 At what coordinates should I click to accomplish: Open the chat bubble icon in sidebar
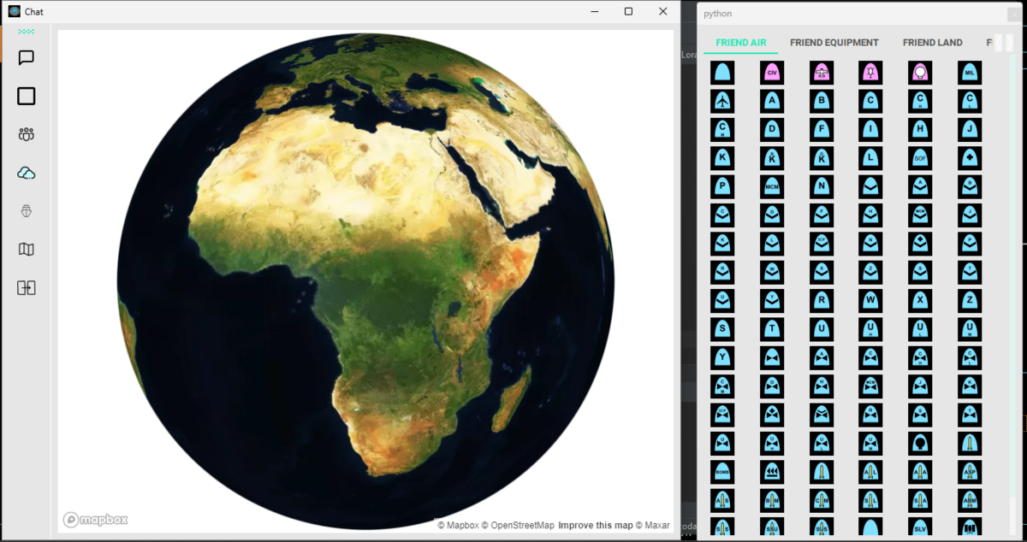(x=27, y=58)
